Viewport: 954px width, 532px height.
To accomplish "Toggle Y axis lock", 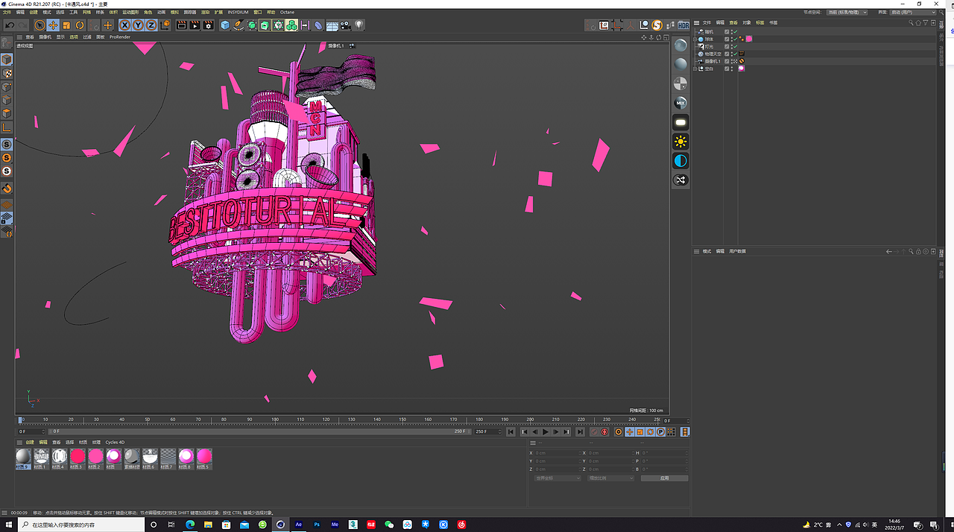I will (137, 25).
